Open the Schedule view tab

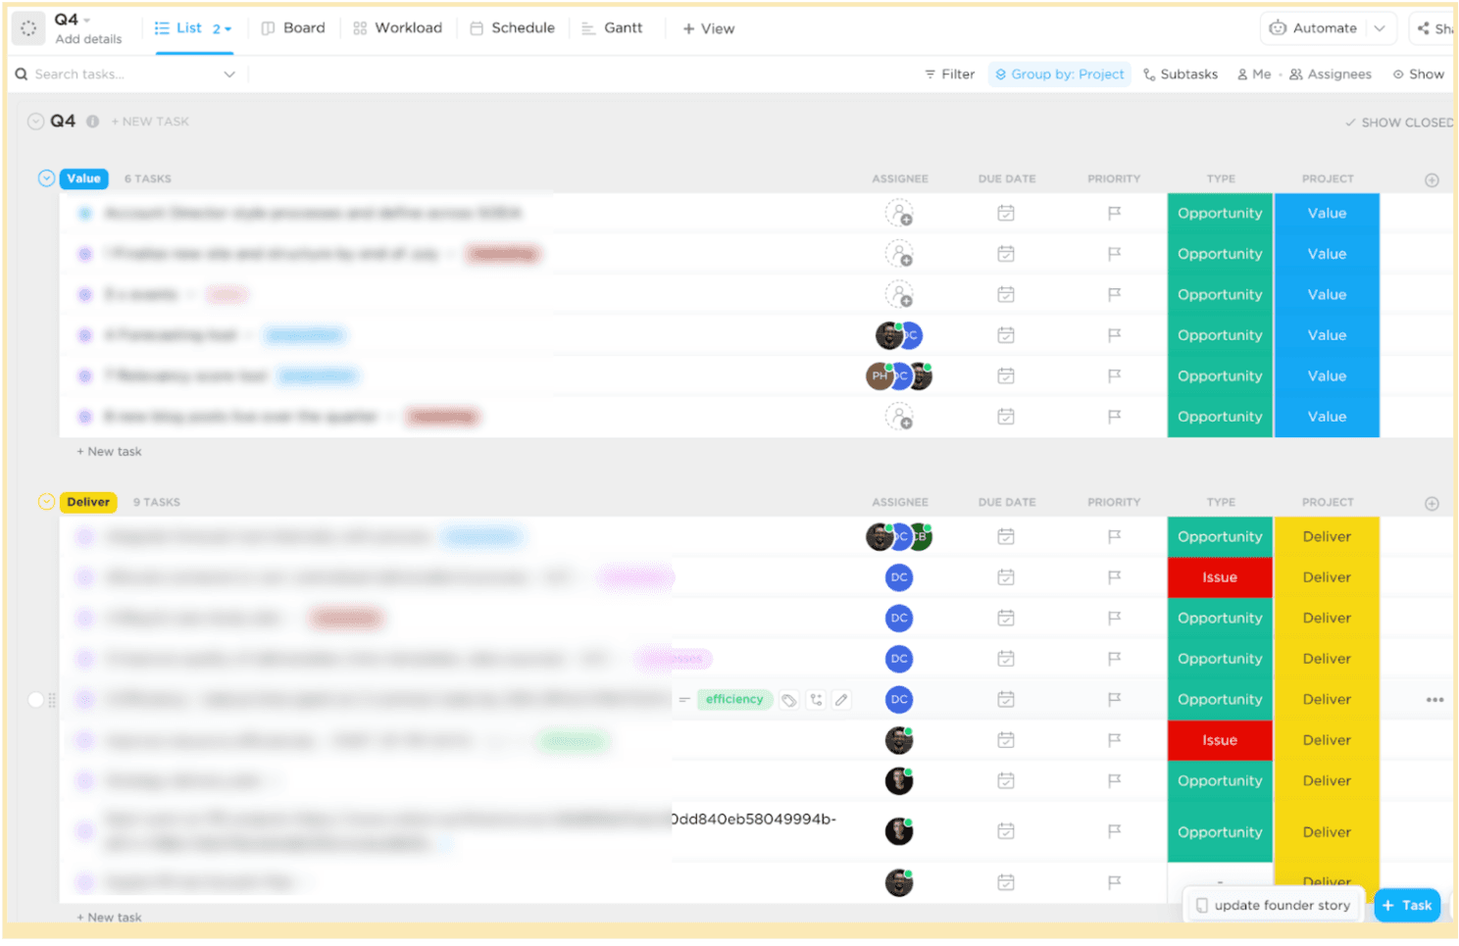[x=513, y=28]
